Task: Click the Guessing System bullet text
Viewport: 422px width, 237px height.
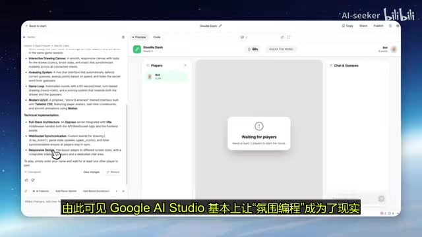Action: point(75,76)
